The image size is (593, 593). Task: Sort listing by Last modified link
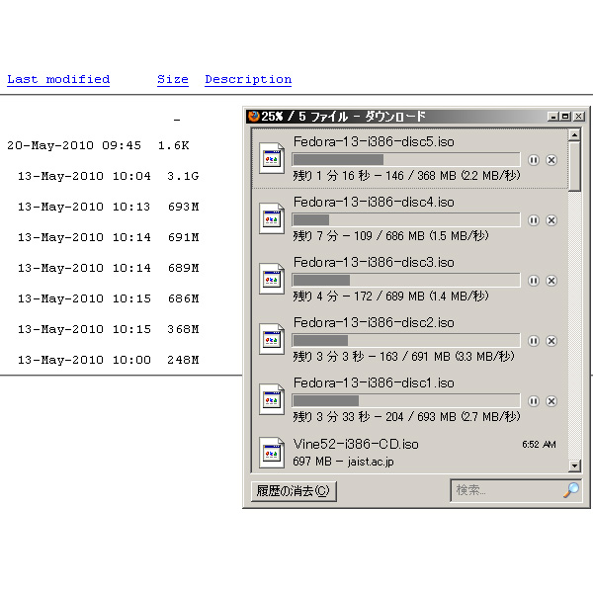tap(58, 79)
